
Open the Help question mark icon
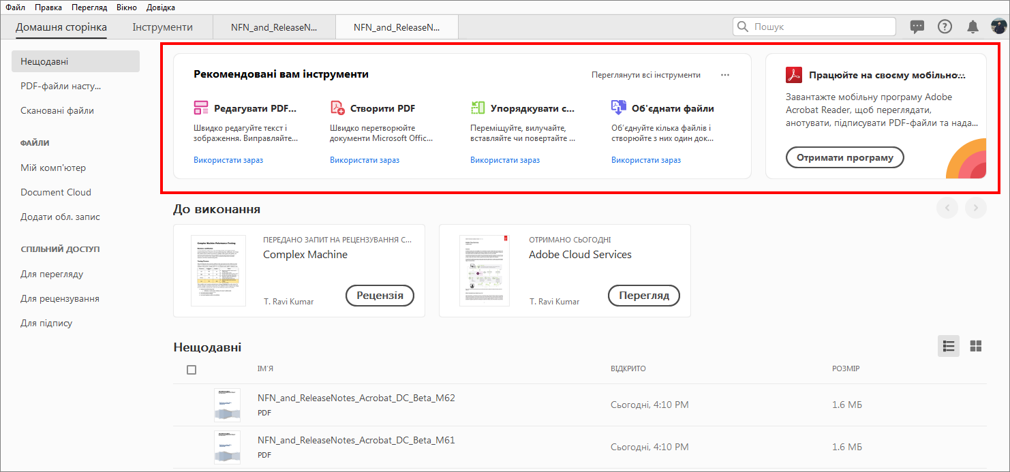pos(945,27)
